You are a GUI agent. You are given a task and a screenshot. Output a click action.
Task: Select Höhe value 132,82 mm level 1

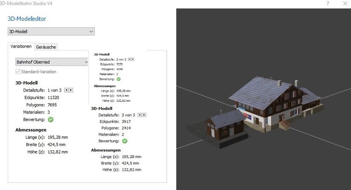coord(58,152)
